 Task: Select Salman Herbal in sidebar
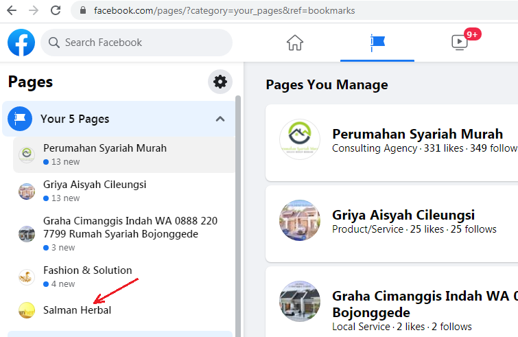pos(124,310)
